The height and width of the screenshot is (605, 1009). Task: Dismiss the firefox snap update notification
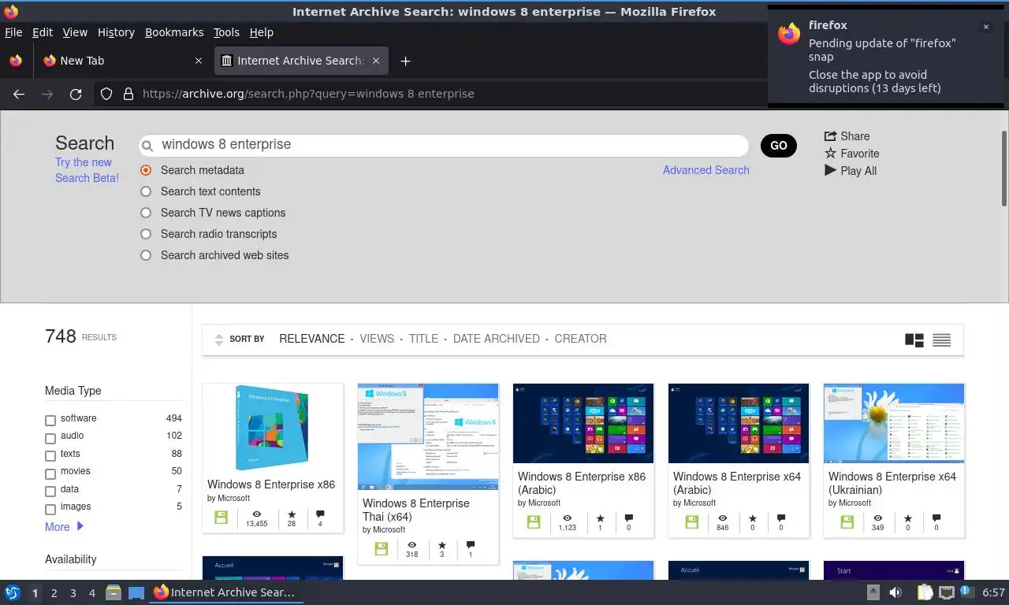coord(985,27)
